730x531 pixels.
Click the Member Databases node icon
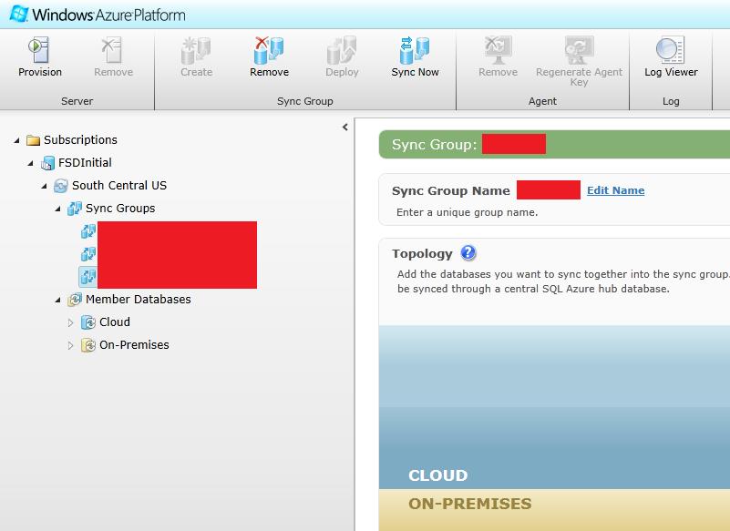coord(75,300)
